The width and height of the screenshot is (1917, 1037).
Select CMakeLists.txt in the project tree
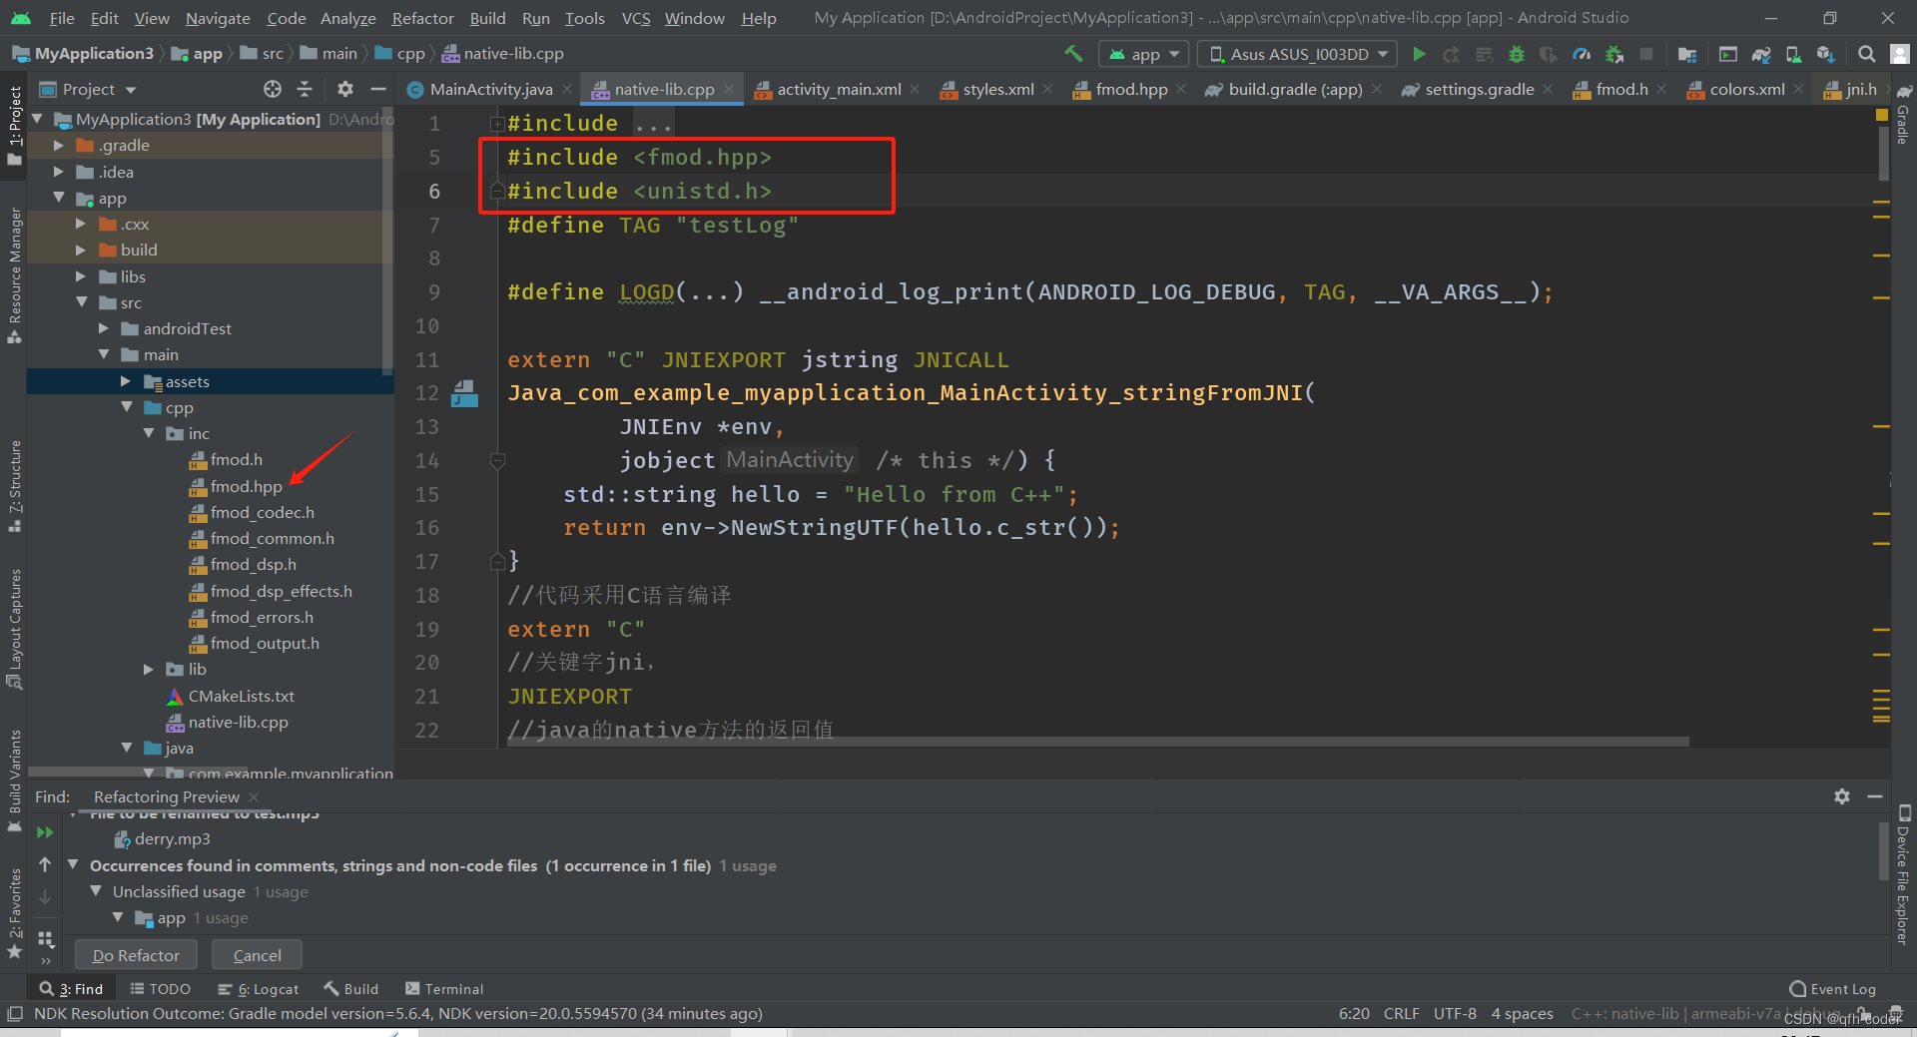231,696
